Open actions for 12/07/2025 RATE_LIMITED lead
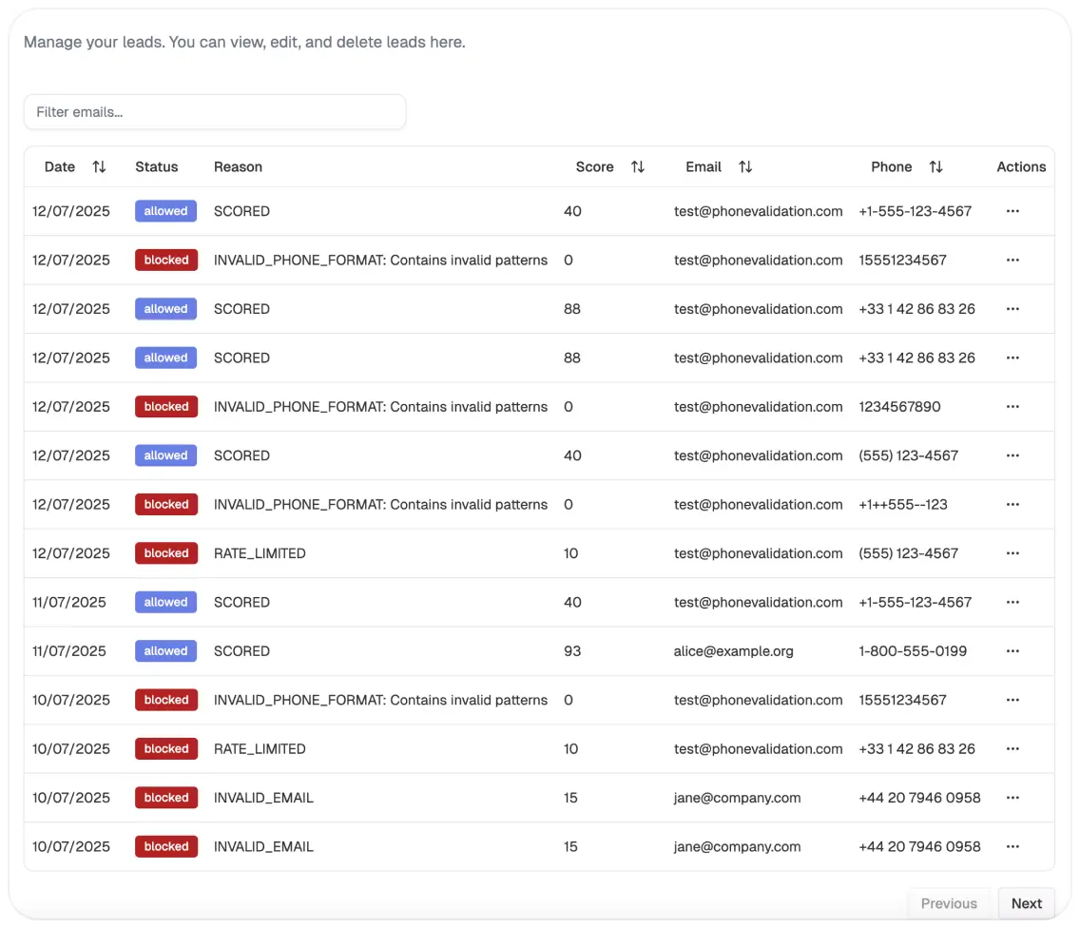This screenshot has height=928, width=1080. (1012, 553)
